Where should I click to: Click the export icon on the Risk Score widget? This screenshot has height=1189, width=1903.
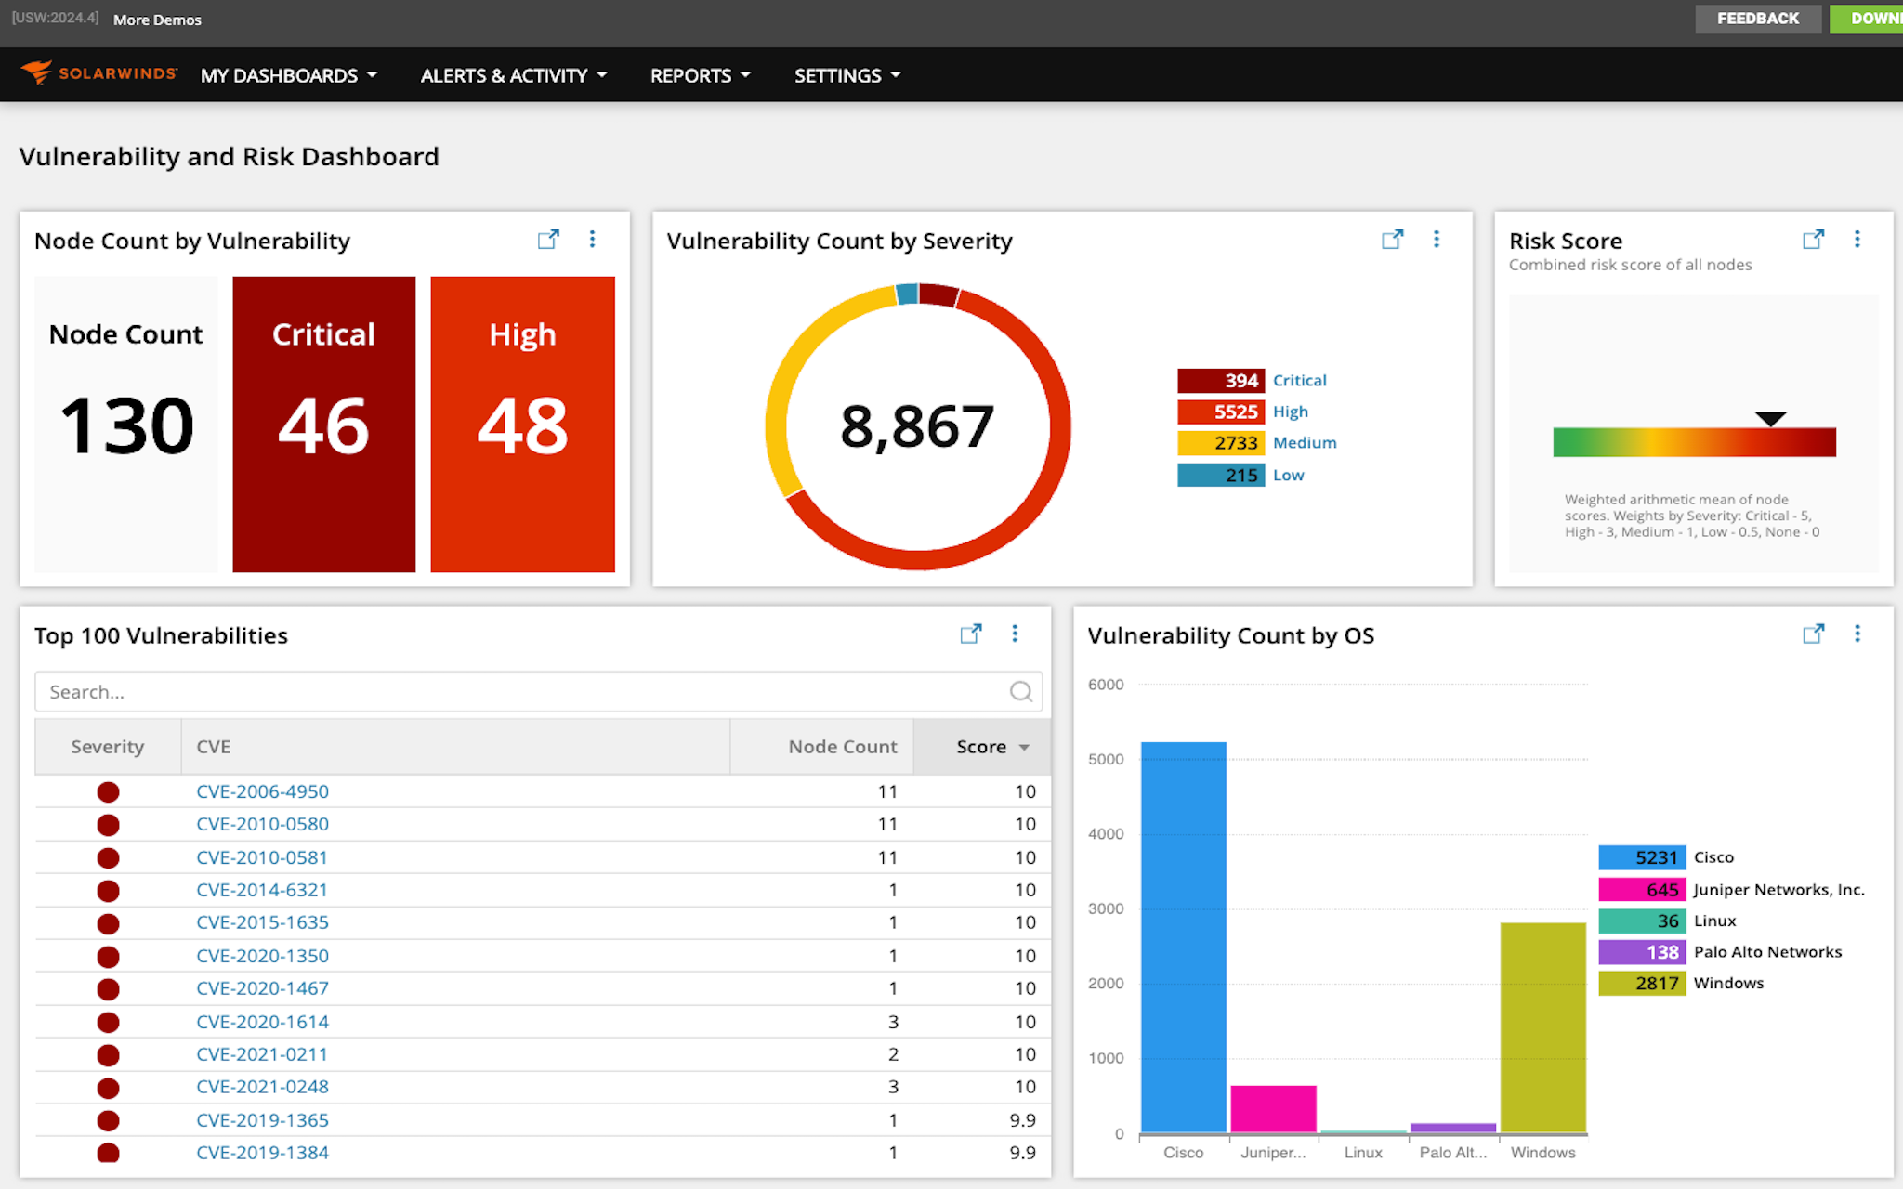(x=1813, y=240)
